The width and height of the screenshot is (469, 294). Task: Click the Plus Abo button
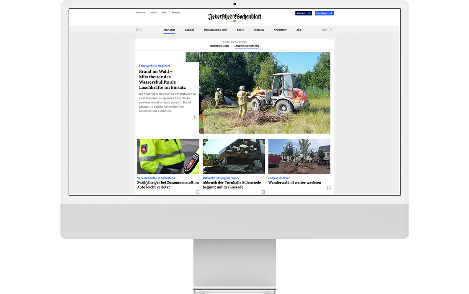click(x=304, y=13)
